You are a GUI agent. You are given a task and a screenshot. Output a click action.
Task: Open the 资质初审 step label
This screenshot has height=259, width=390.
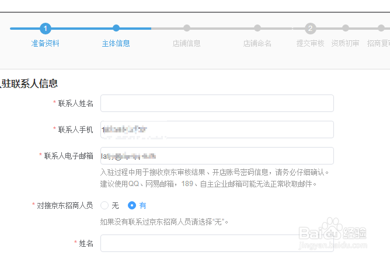(x=345, y=44)
